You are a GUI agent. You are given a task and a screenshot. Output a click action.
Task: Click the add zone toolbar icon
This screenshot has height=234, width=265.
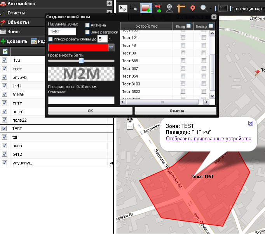(146, 8)
